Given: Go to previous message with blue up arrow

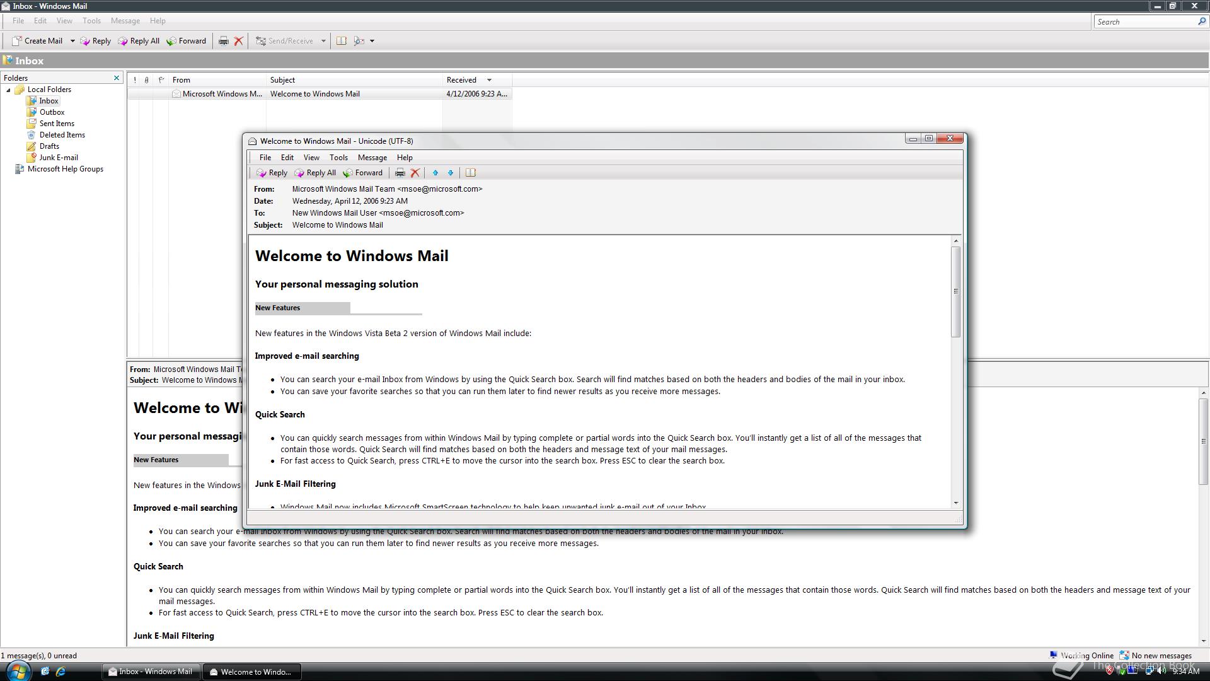Looking at the screenshot, I should (435, 173).
